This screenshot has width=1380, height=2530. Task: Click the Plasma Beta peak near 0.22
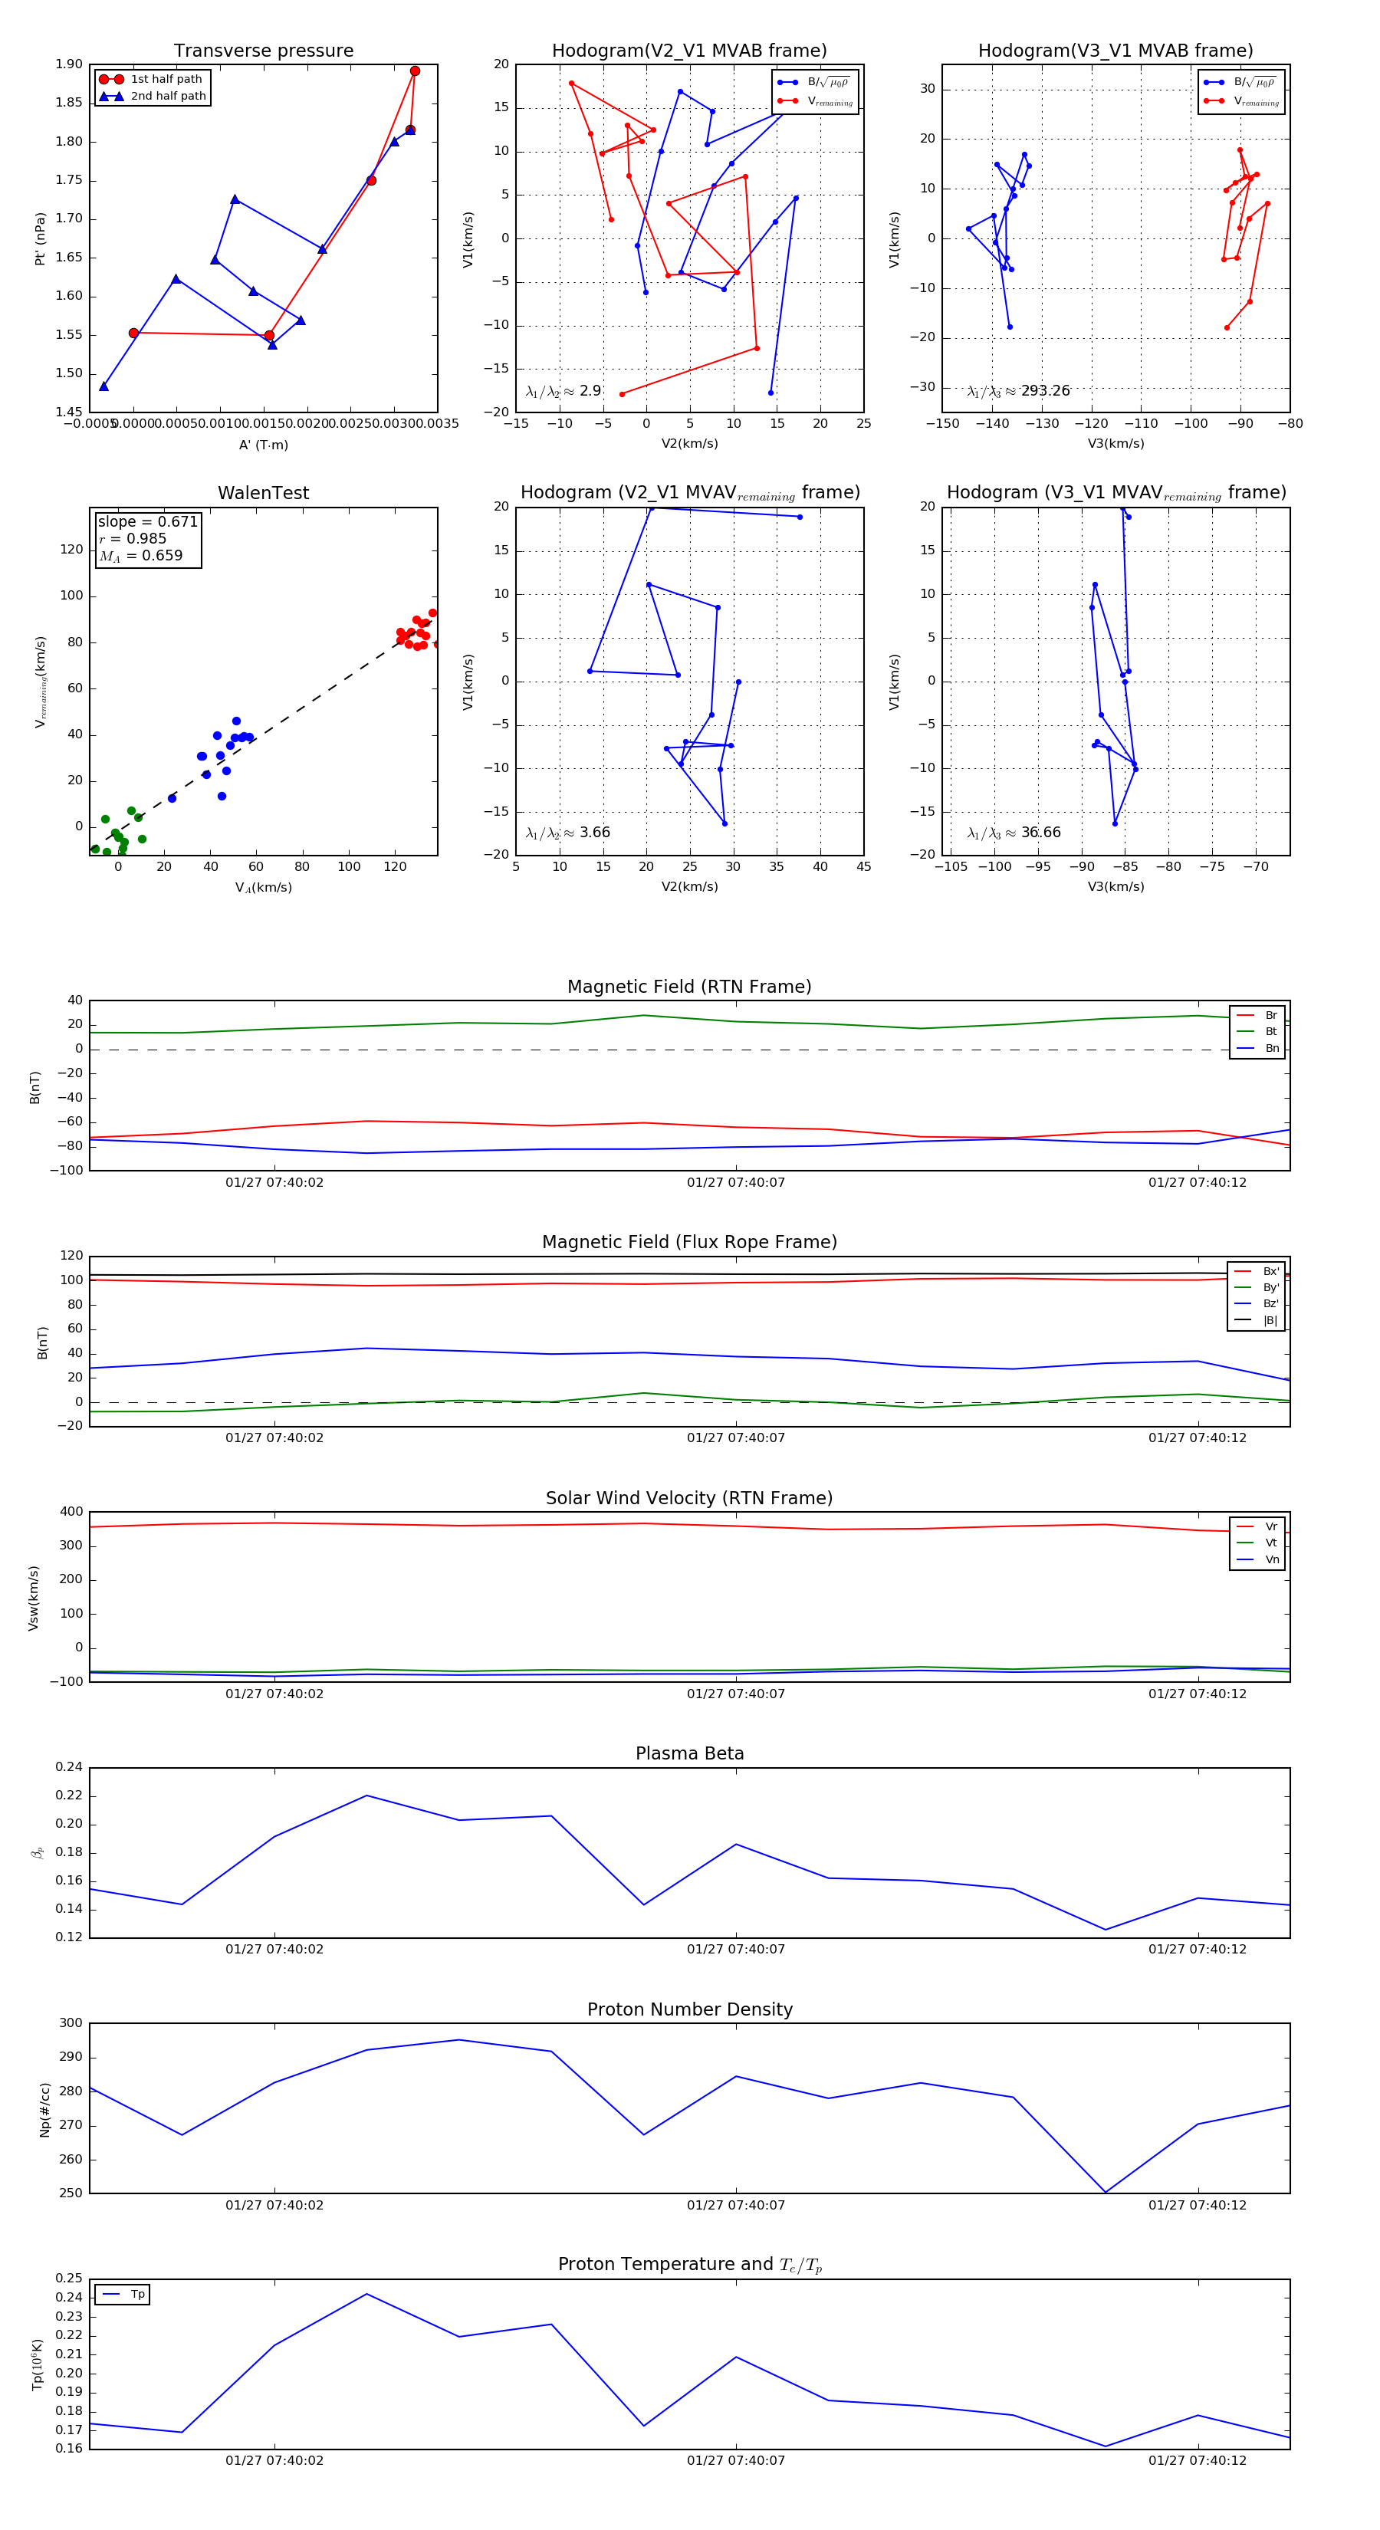coord(366,1796)
